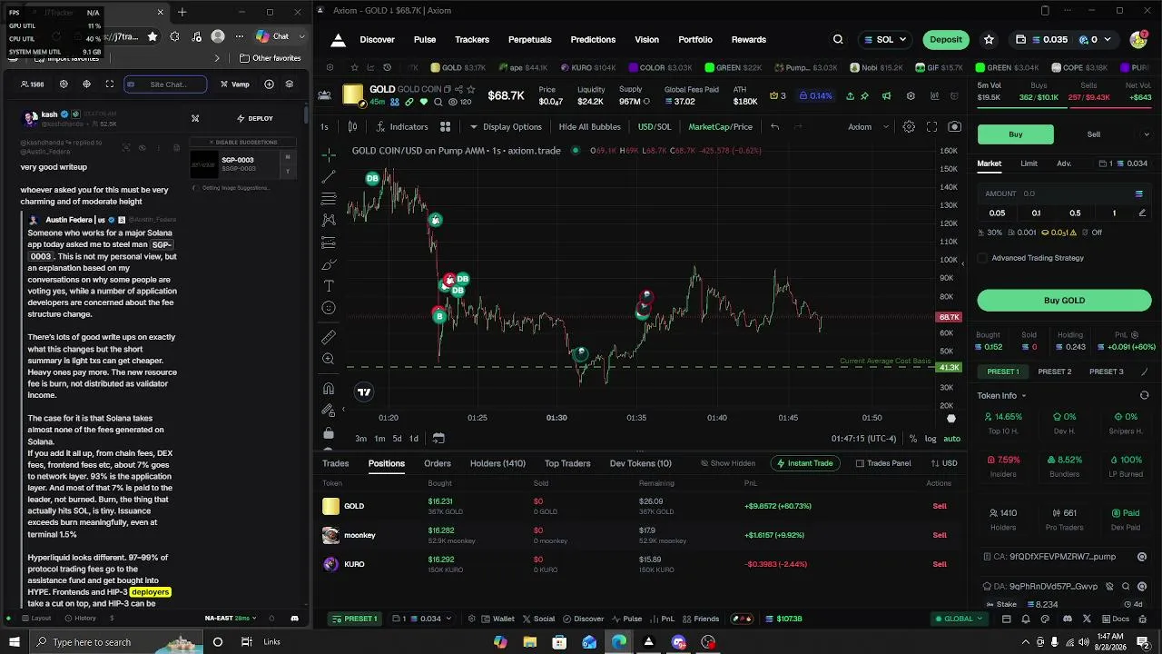
Task: Open the candlestick chart type selector
Action: click(x=353, y=127)
